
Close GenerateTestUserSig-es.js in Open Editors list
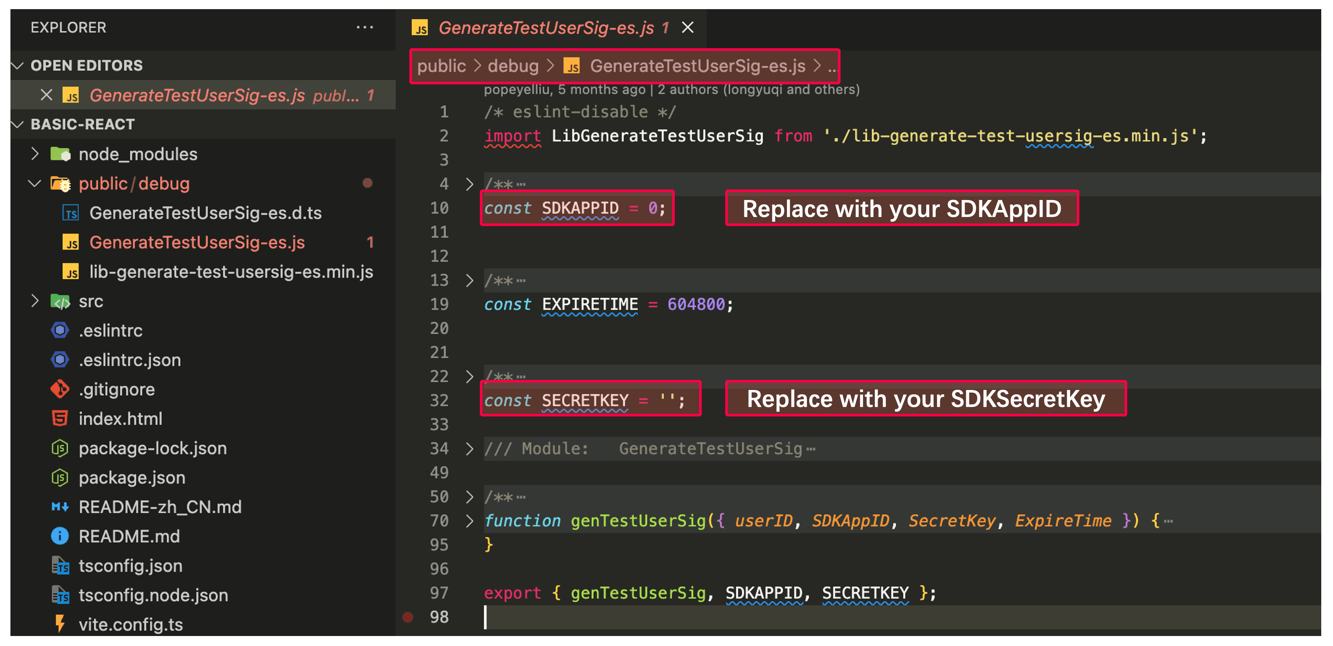click(46, 95)
